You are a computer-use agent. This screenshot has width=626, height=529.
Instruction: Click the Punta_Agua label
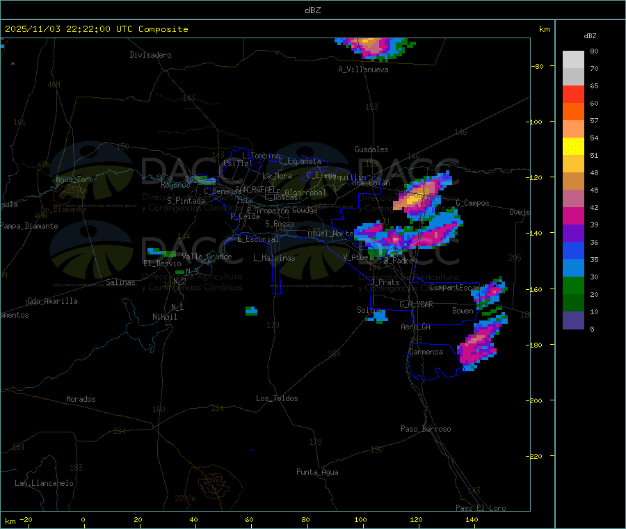pos(317,472)
